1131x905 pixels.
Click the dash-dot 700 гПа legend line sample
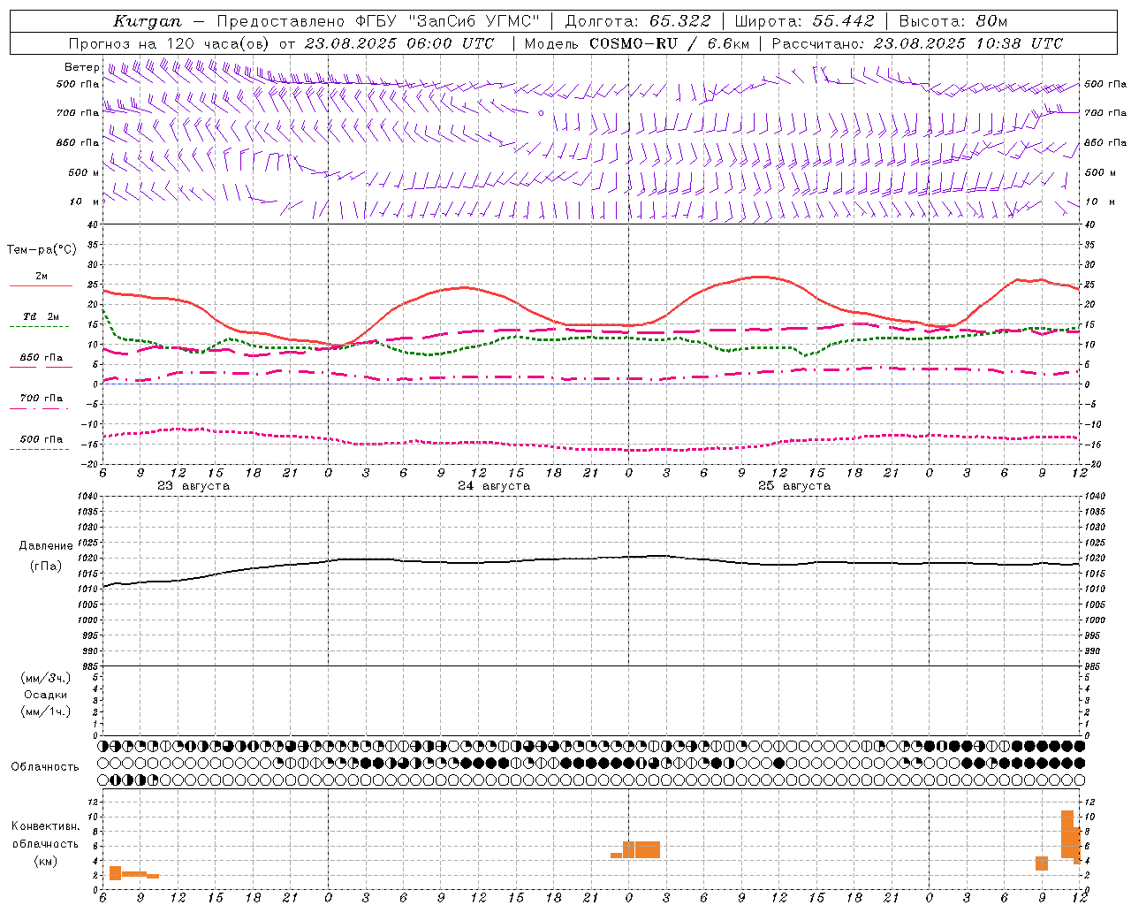(39, 408)
